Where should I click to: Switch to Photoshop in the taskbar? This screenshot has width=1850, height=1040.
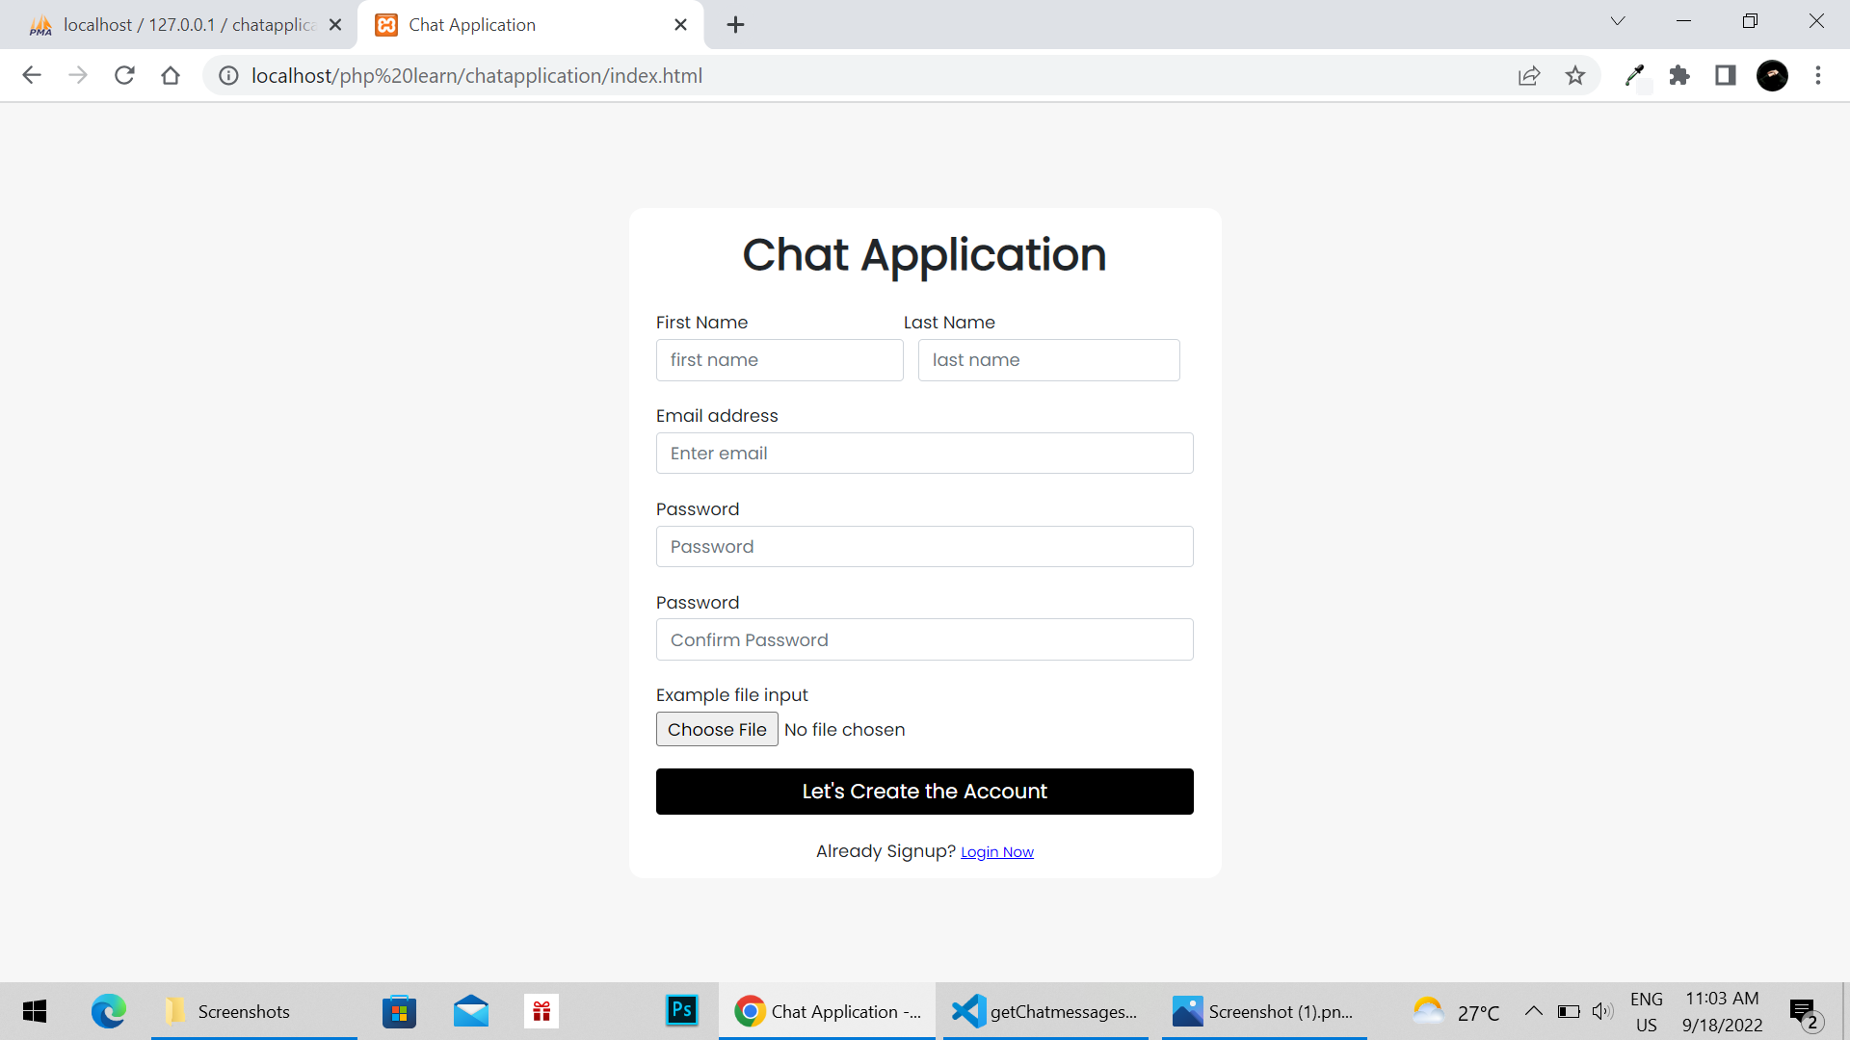[681, 1010]
